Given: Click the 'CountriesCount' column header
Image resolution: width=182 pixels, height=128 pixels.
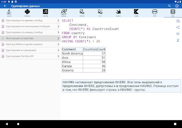Looking at the screenshot, I should point(94,49).
